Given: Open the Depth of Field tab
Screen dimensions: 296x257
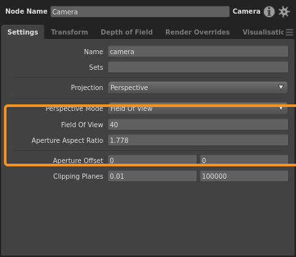Looking at the screenshot, I should (x=127, y=32).
